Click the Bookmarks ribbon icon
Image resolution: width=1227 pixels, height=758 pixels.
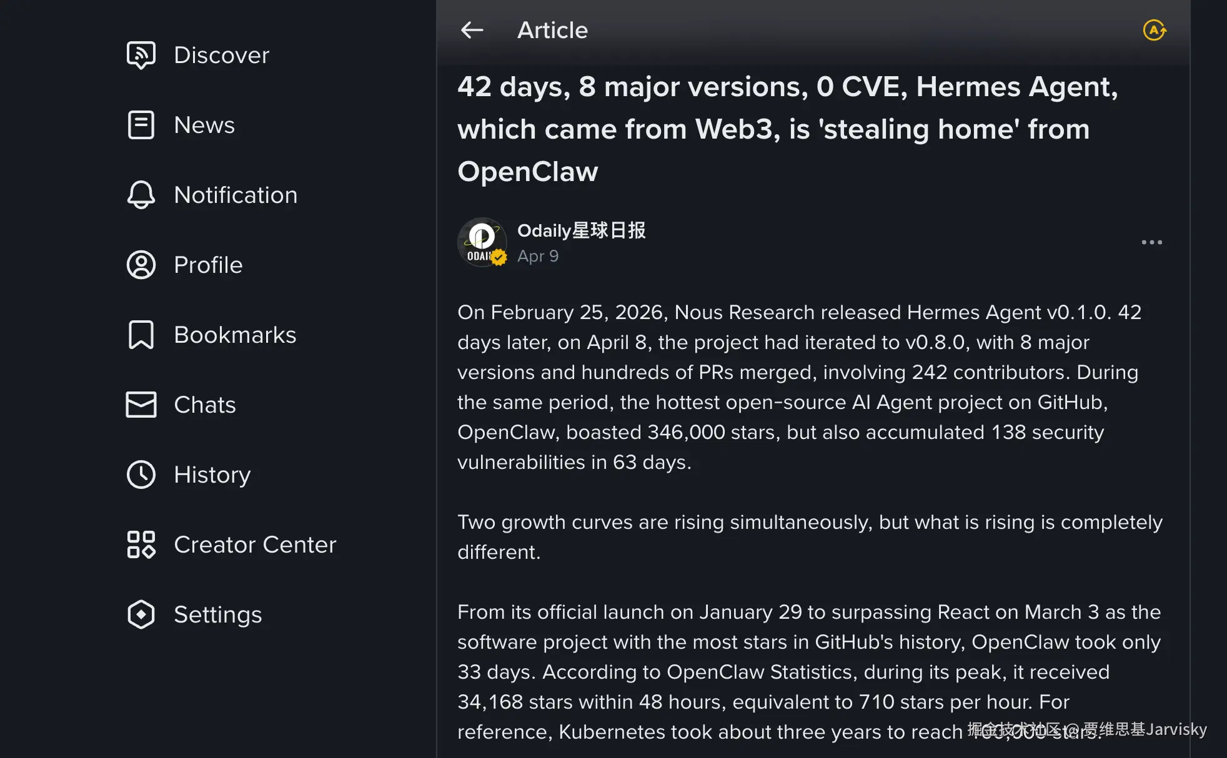coord(141,335)
